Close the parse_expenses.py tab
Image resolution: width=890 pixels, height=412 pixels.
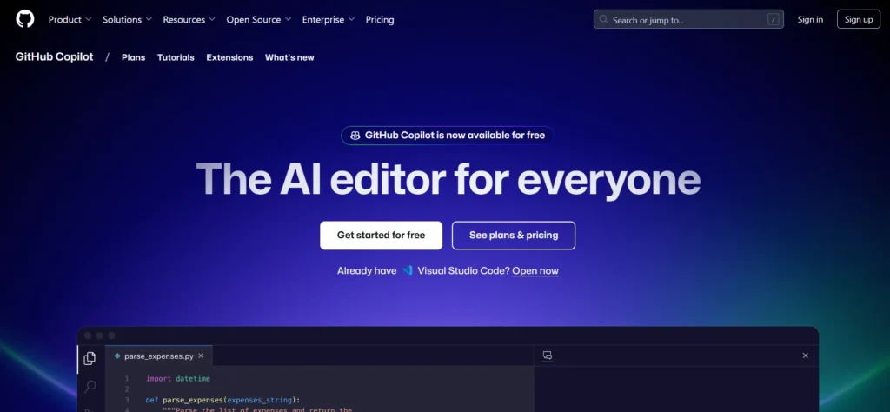click(x=201, y=356)
